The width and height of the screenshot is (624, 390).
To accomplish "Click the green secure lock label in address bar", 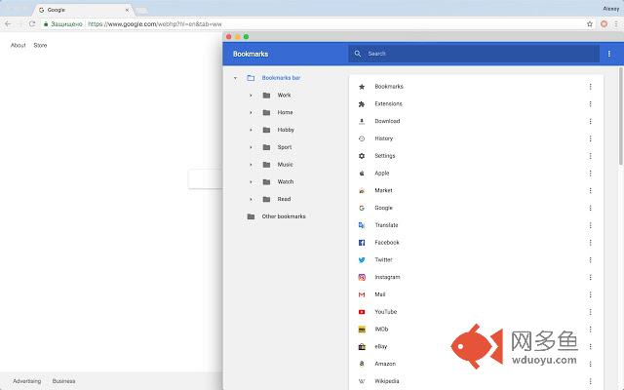I will coord(63,23).
